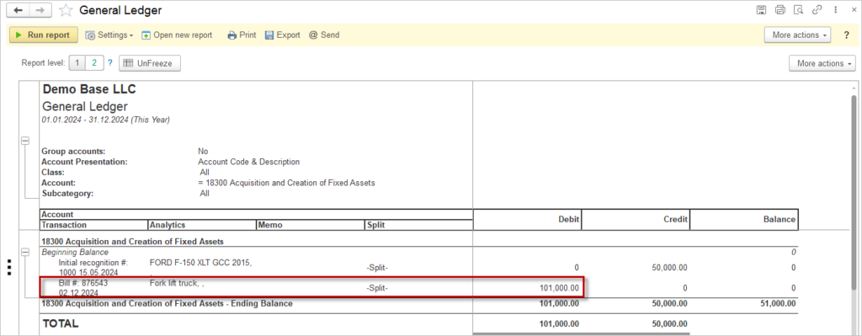The image size is (862, 336).
Task: Open the Settings dropdown
Action: click(109, 35)
